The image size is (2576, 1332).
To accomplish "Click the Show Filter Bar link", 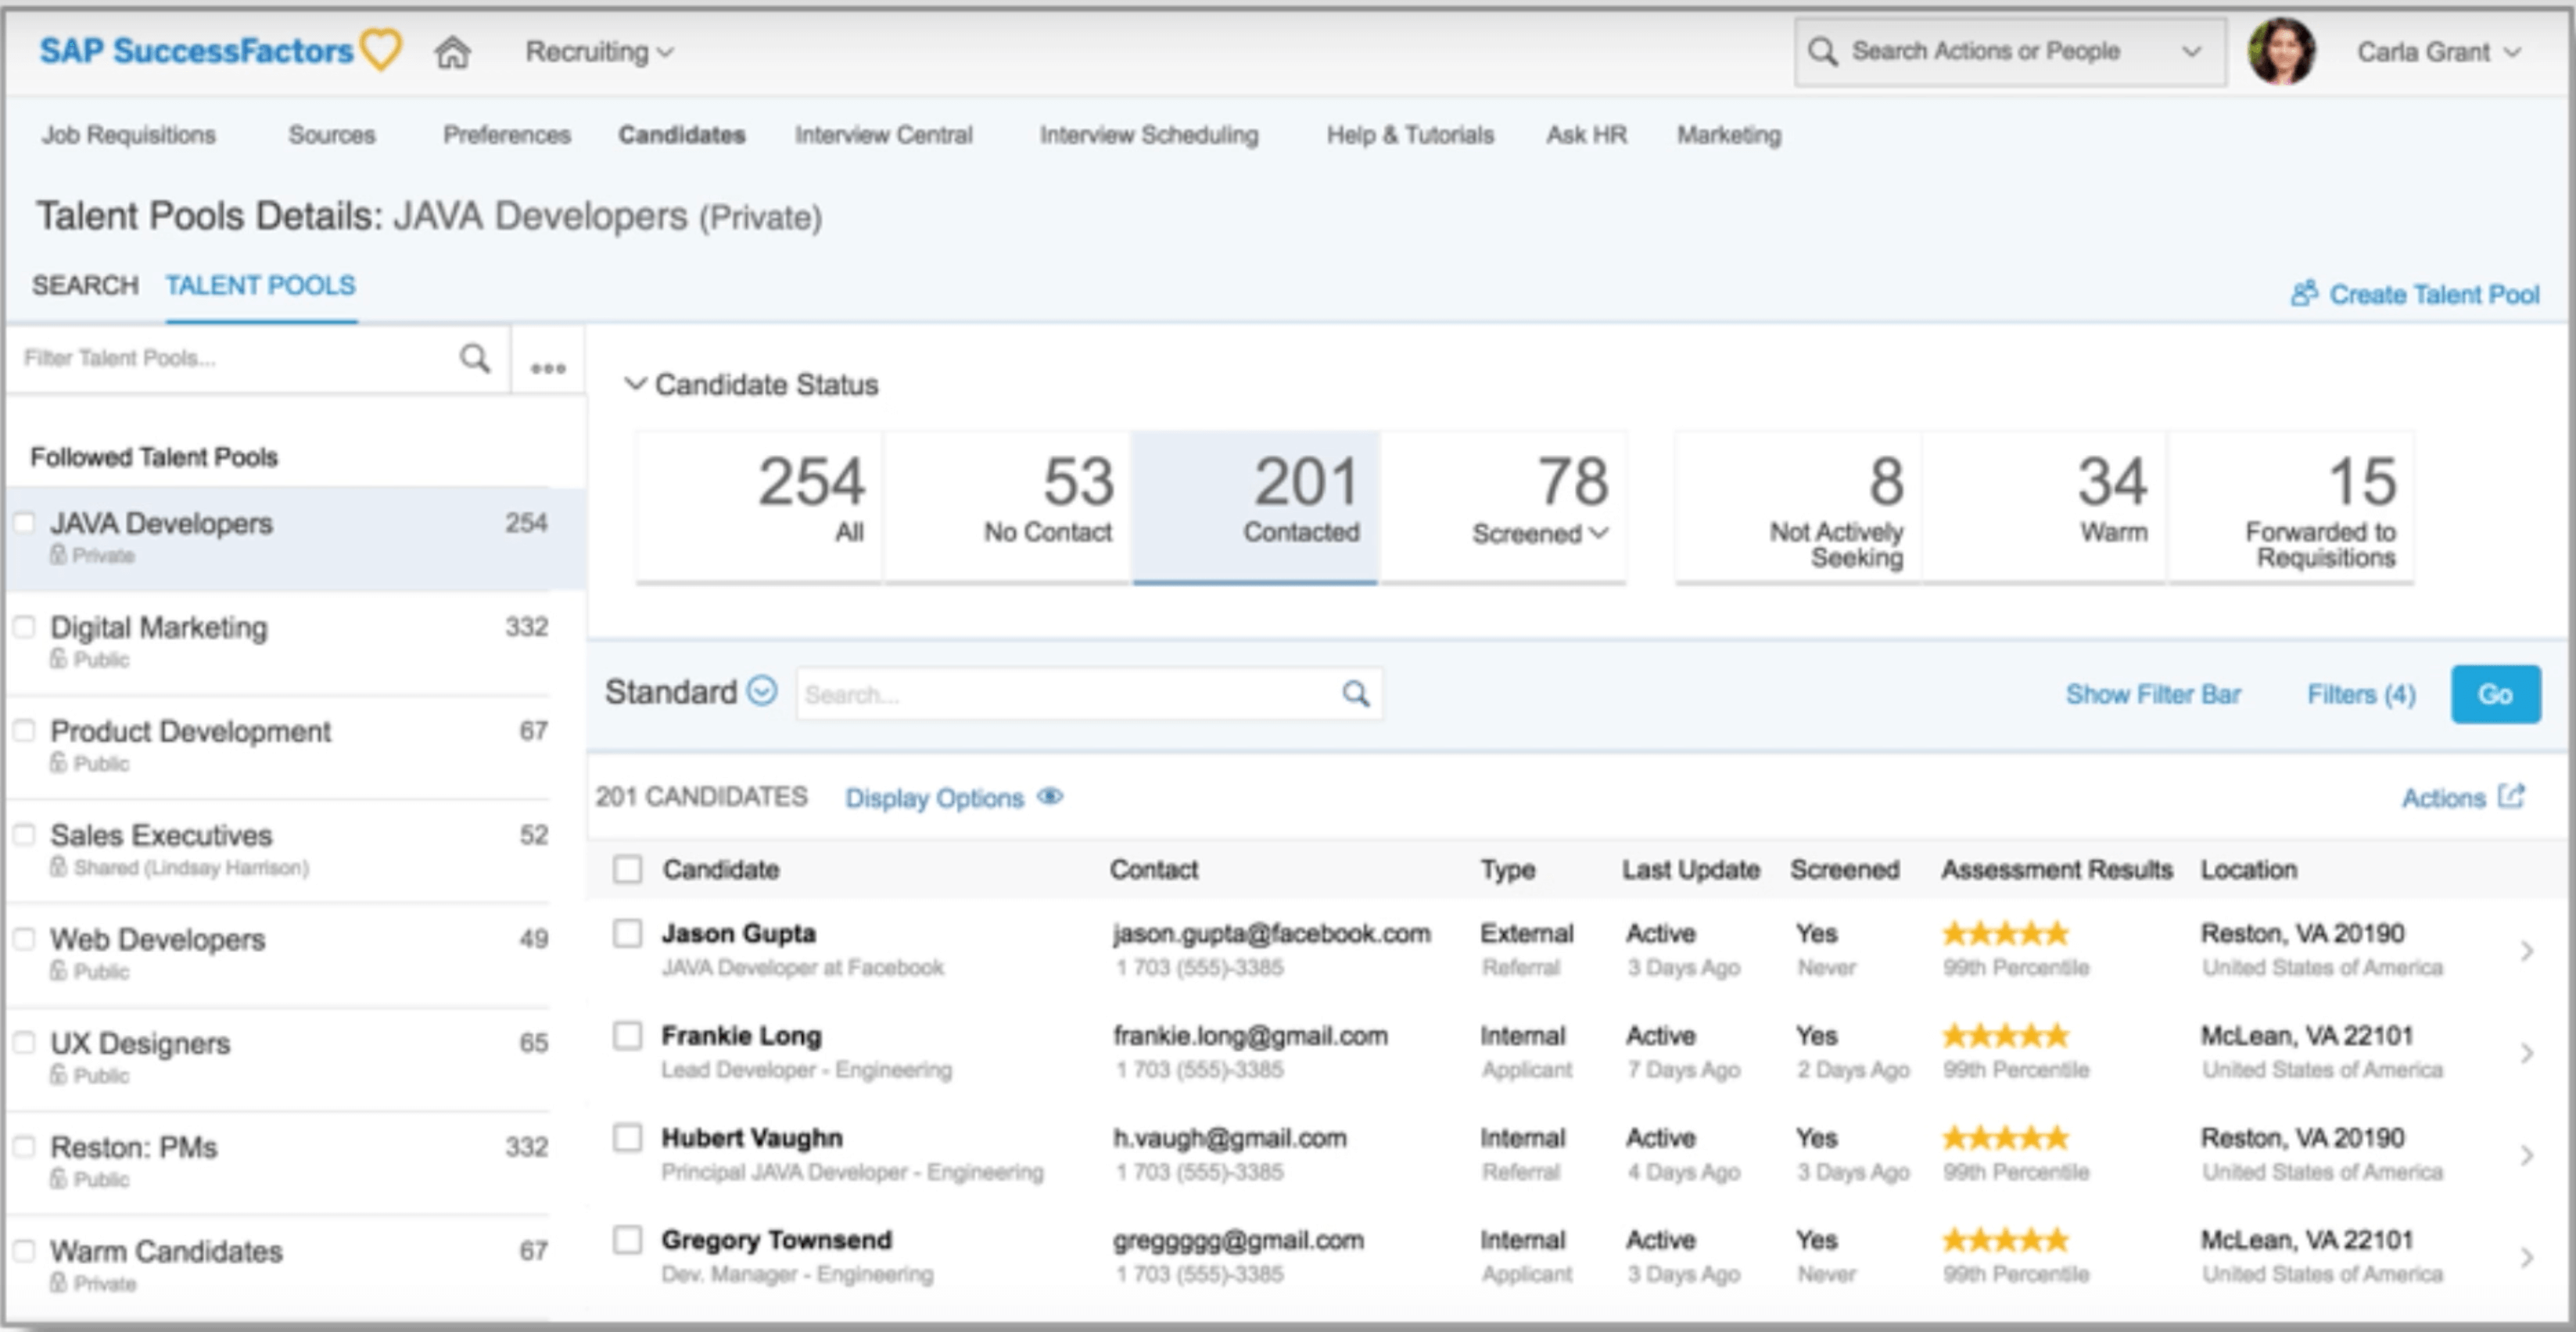I will point(2147,693).
